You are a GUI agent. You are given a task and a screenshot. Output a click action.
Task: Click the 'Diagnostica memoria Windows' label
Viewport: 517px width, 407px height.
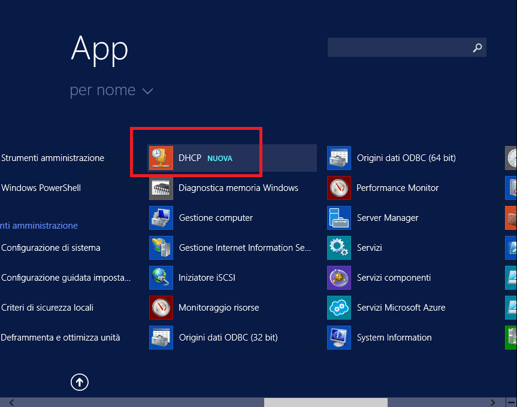click(238, 188)
